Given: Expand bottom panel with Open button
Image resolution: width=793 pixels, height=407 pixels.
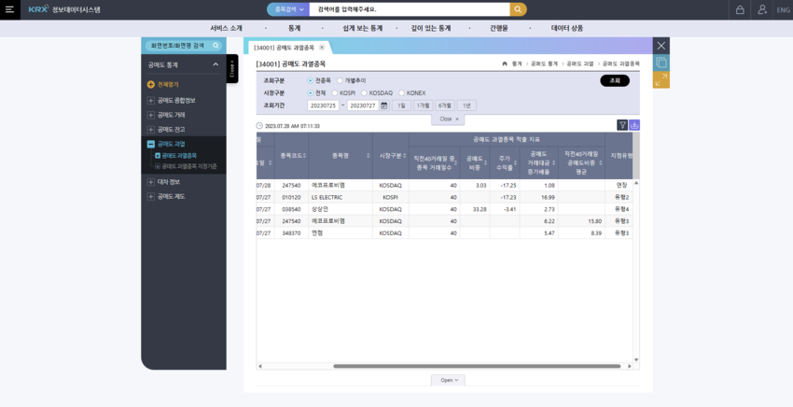Looking at the screenshot, I should [448, 380].
